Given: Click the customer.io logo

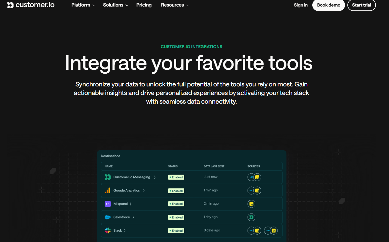Looking at the screenshot, I should click(31, 5).
